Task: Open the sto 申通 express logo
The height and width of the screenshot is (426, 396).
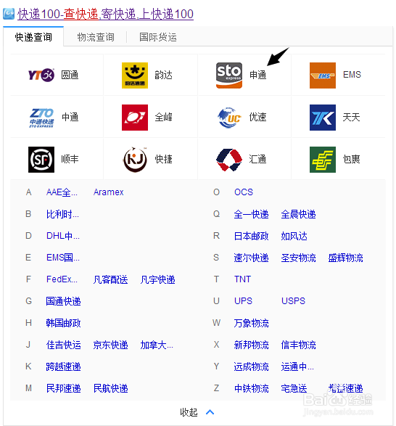Action: pos(229,75)
